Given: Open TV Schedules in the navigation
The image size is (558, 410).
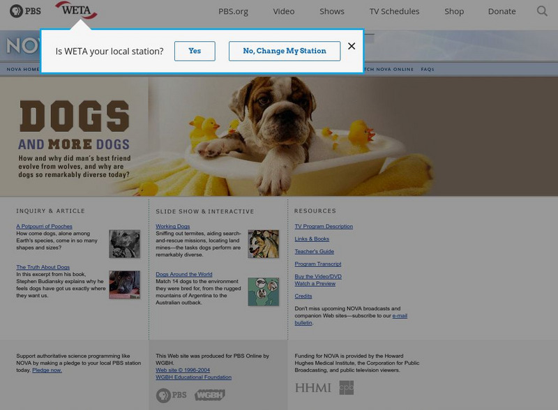Looking at the screenshot, I should pyautogui.click(x=394, y=11).
